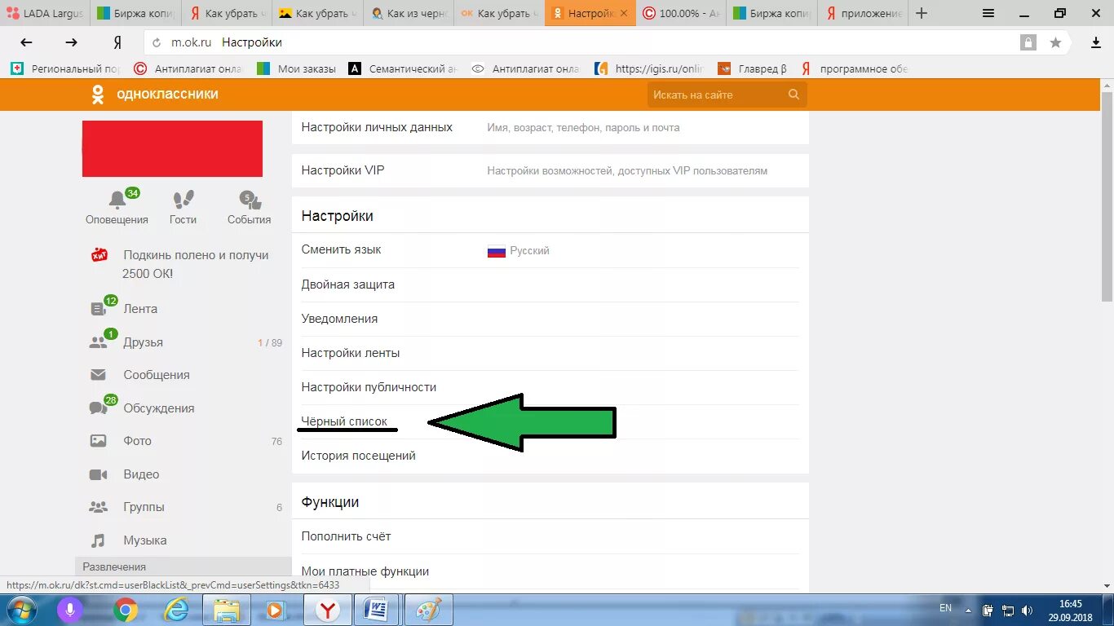
Task: Click the red profile photo thumbnail
Action: (172, 148)
